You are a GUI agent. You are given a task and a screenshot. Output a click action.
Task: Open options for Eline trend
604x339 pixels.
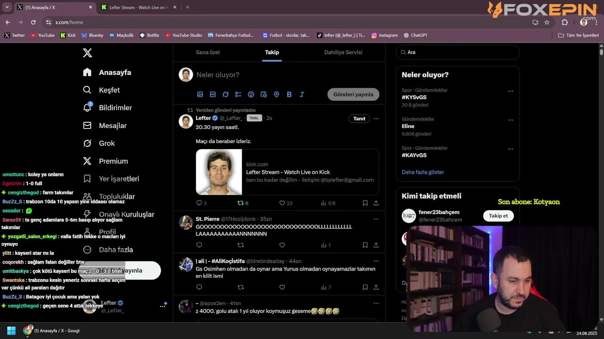511,120
